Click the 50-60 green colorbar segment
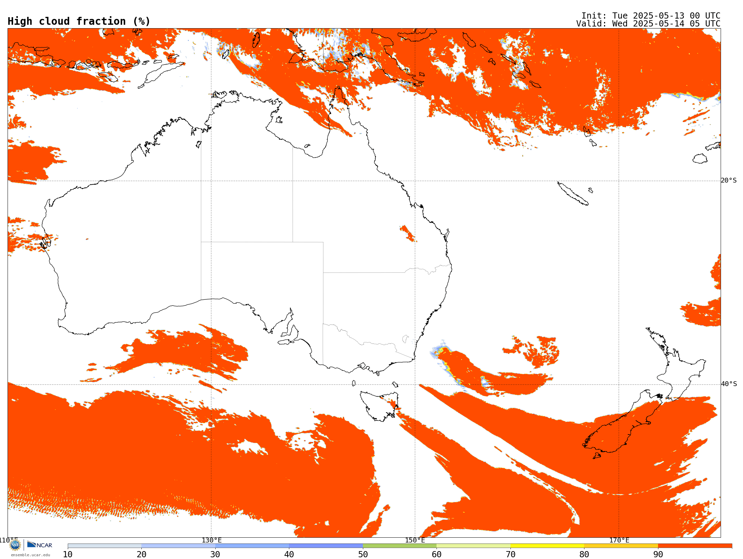The height and width of the screenshot is (559, 743). (x=400, y=546)
